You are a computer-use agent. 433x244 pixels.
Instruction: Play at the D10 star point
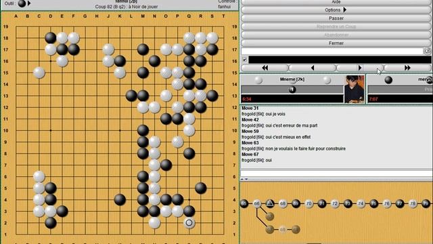point(51,130)
